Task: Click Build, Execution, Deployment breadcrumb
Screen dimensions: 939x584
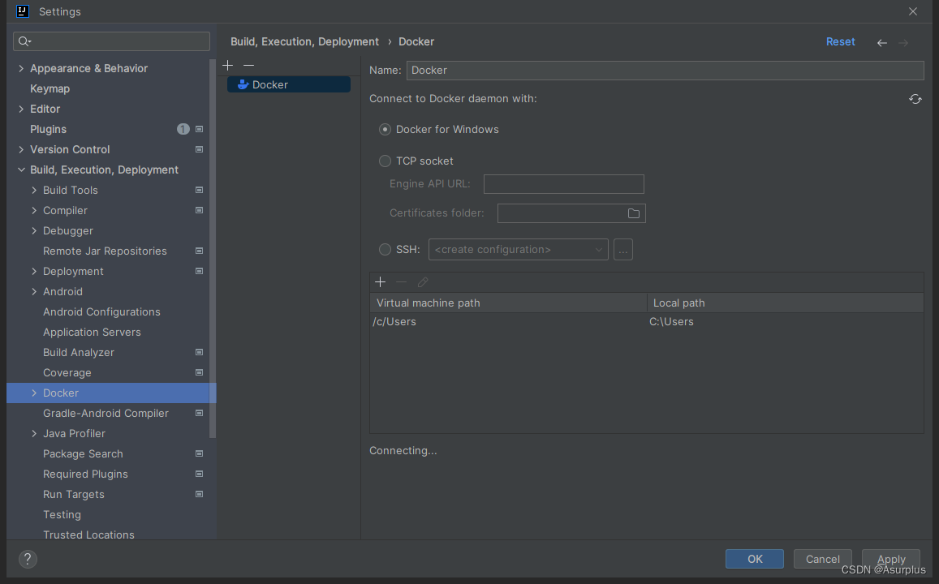Action: pos(305,42)
